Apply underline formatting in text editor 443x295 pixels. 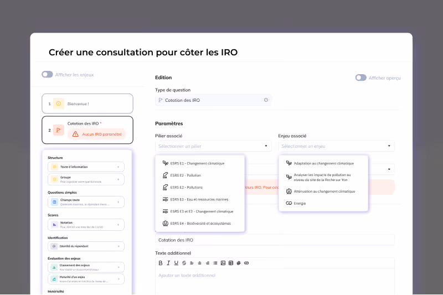[176, 263]
